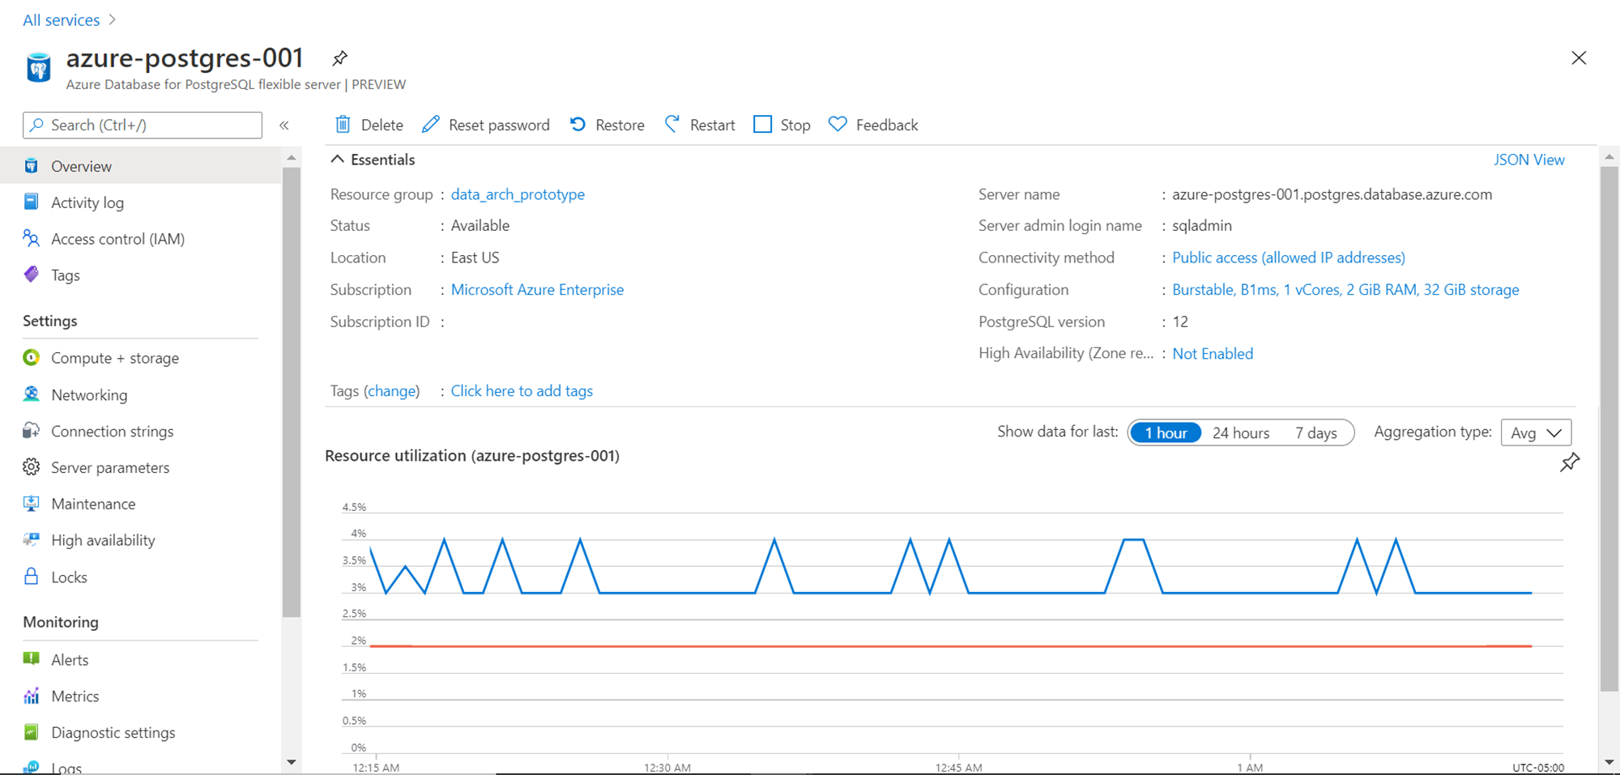Screen dimensions: 1620x775
Task: Pin azure-postgres-001 using the pin icon
Action: pos(339,57)
